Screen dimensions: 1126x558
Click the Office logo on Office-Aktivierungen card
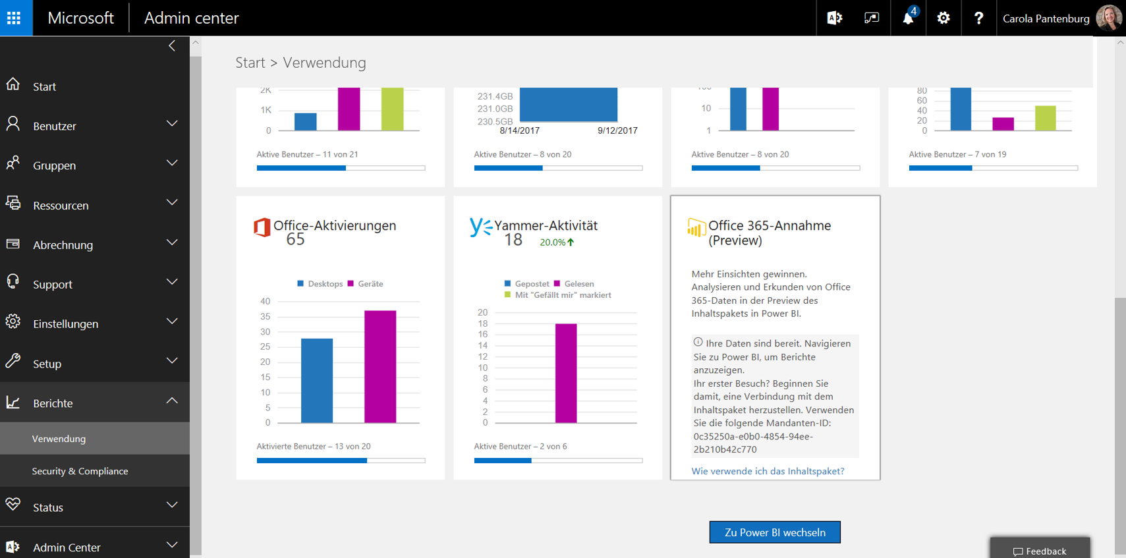tap(262, 227)
